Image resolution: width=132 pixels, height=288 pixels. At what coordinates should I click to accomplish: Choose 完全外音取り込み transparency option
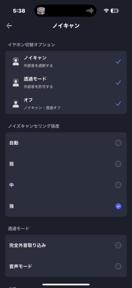[x=66, y=245]
